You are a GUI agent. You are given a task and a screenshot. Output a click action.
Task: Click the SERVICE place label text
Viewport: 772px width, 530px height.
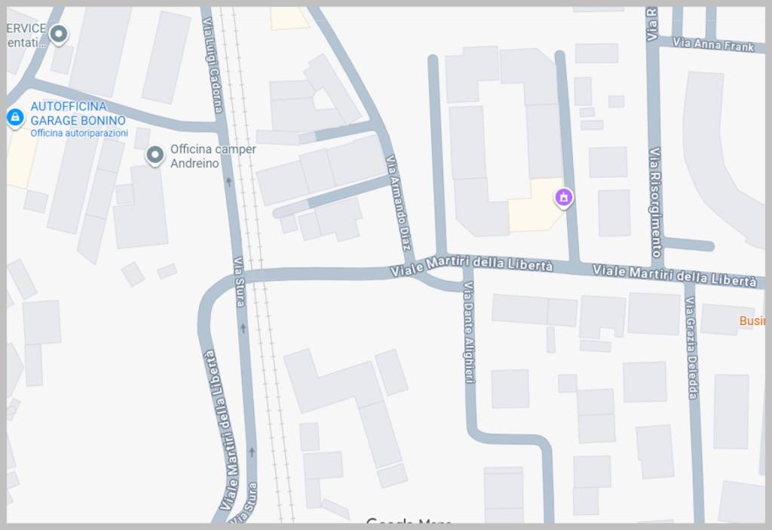coord(26,29)
